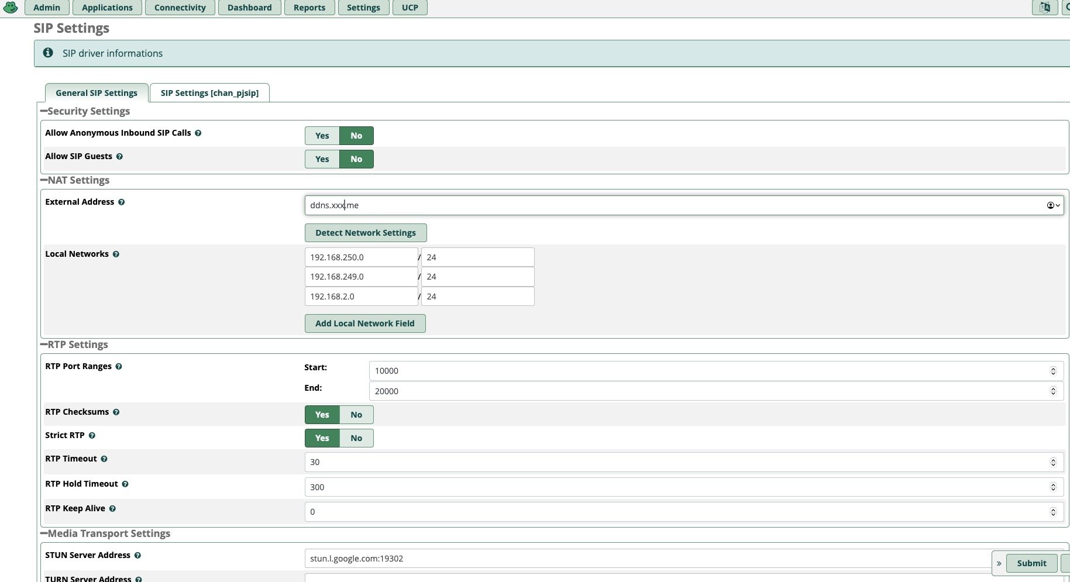Adjust RTP Keep Alive with stepper arrows
Image resolution: width=1070 pixels, height=582 pixels.
coord(1053,512)
